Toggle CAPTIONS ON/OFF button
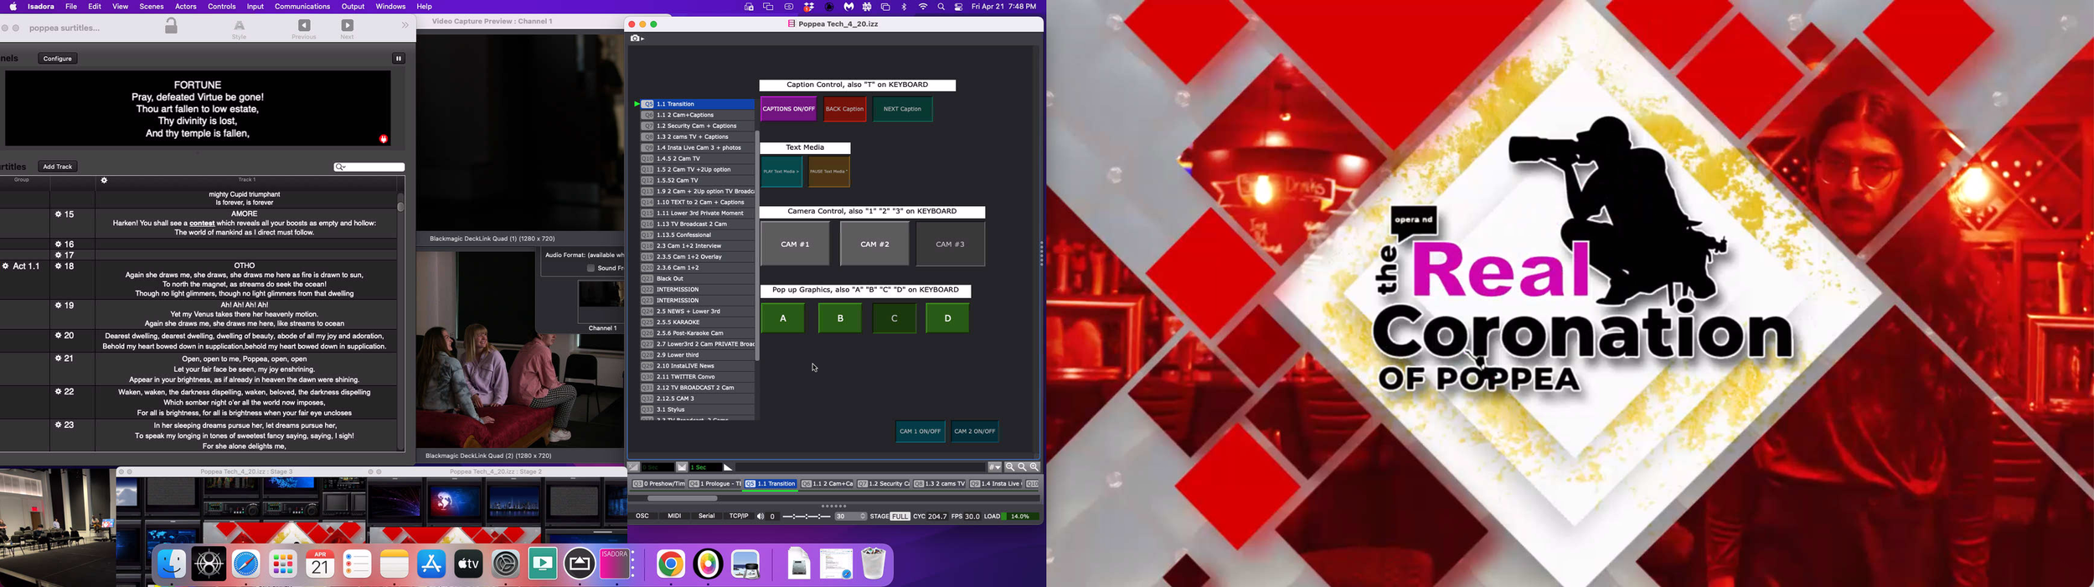The image size is (2094, 587). click(788, 109)
